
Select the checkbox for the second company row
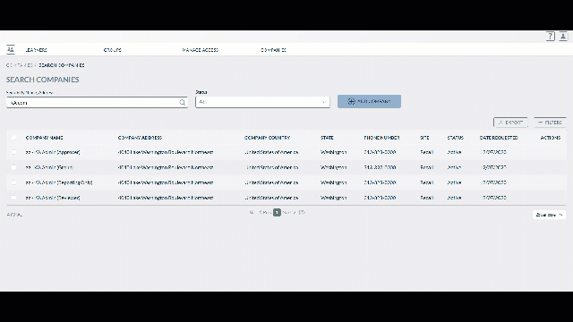pyautogui.click(x=14, y=167)
